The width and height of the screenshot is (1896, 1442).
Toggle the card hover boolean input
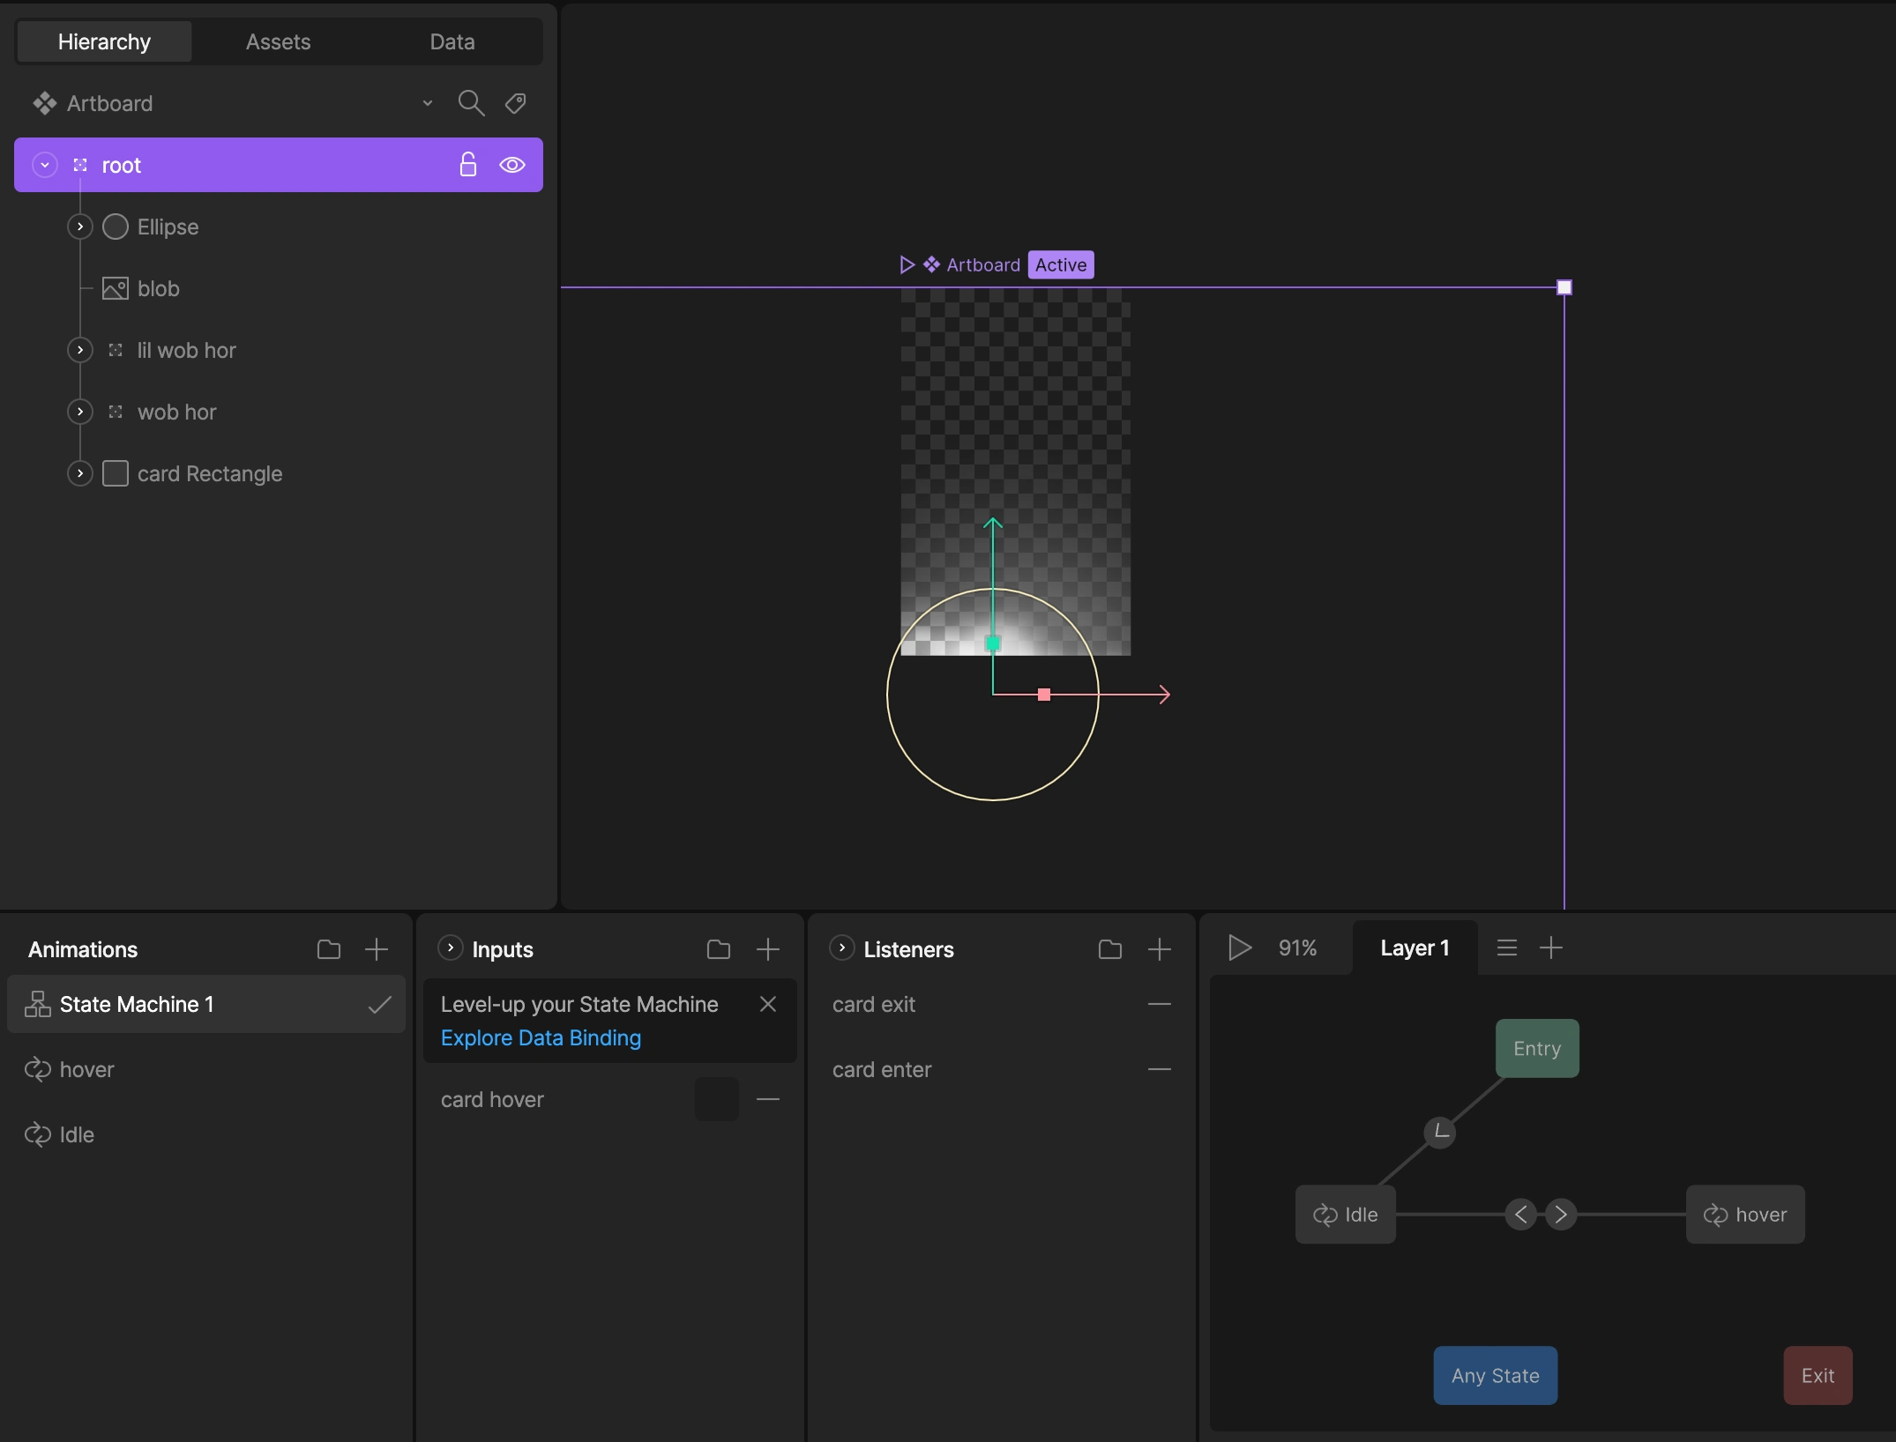tap(717, 1099)
